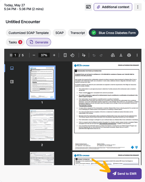Select page 2 thumbnail
The height and width of the screenshot is (182, 145).
[42, 125]
